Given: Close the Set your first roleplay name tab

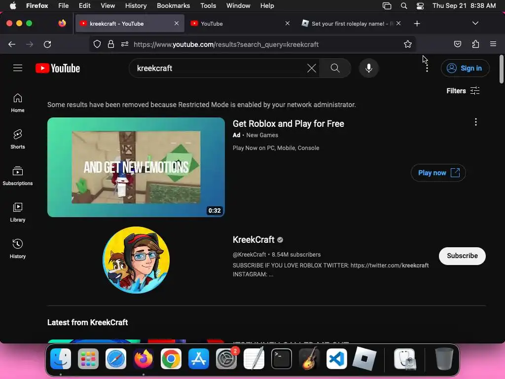Looking at the screenshot, I should coord(398,23).
